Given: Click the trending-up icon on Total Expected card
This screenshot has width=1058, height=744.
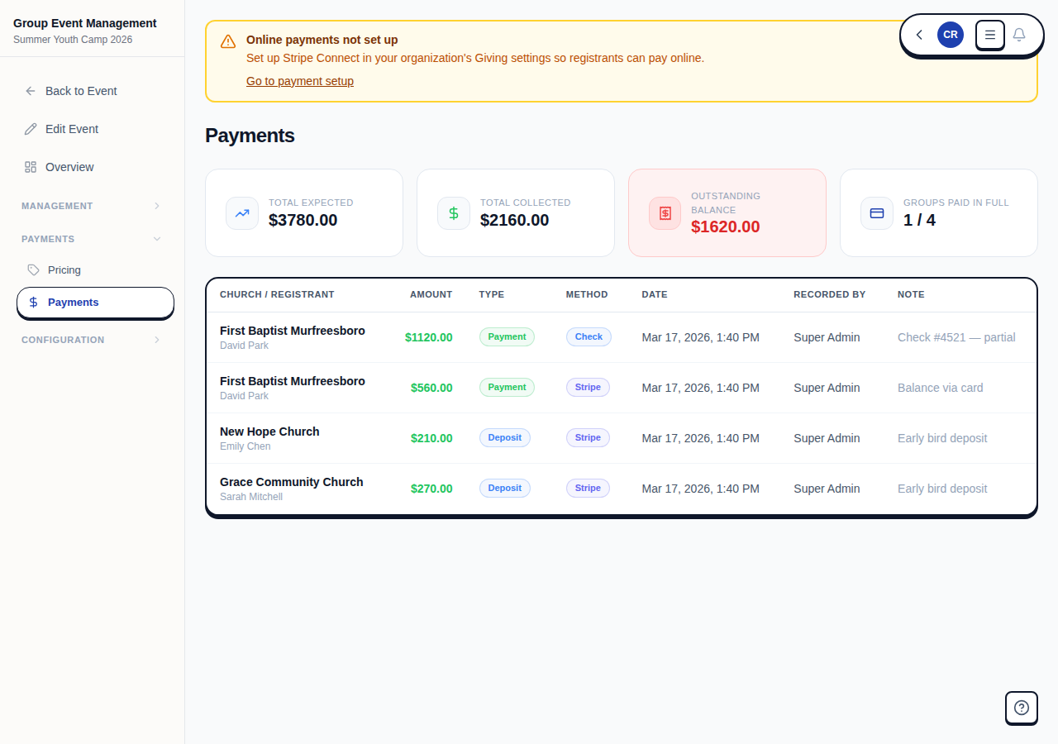Looking at the screenshot, I should click(241, 213).
